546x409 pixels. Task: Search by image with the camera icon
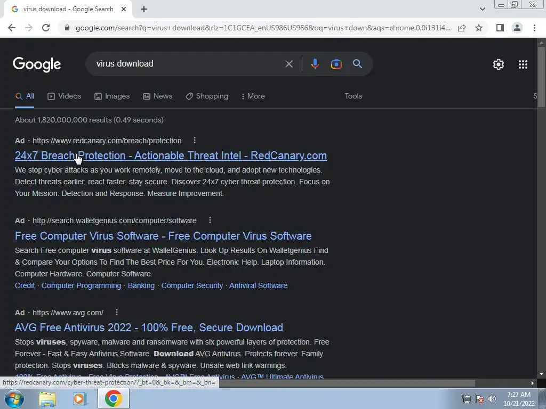[336, 64]
